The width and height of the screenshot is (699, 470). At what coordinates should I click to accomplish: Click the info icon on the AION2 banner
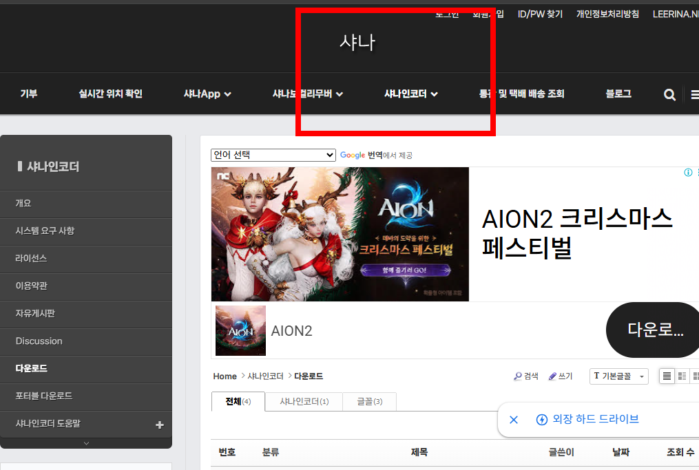point(688,172)
